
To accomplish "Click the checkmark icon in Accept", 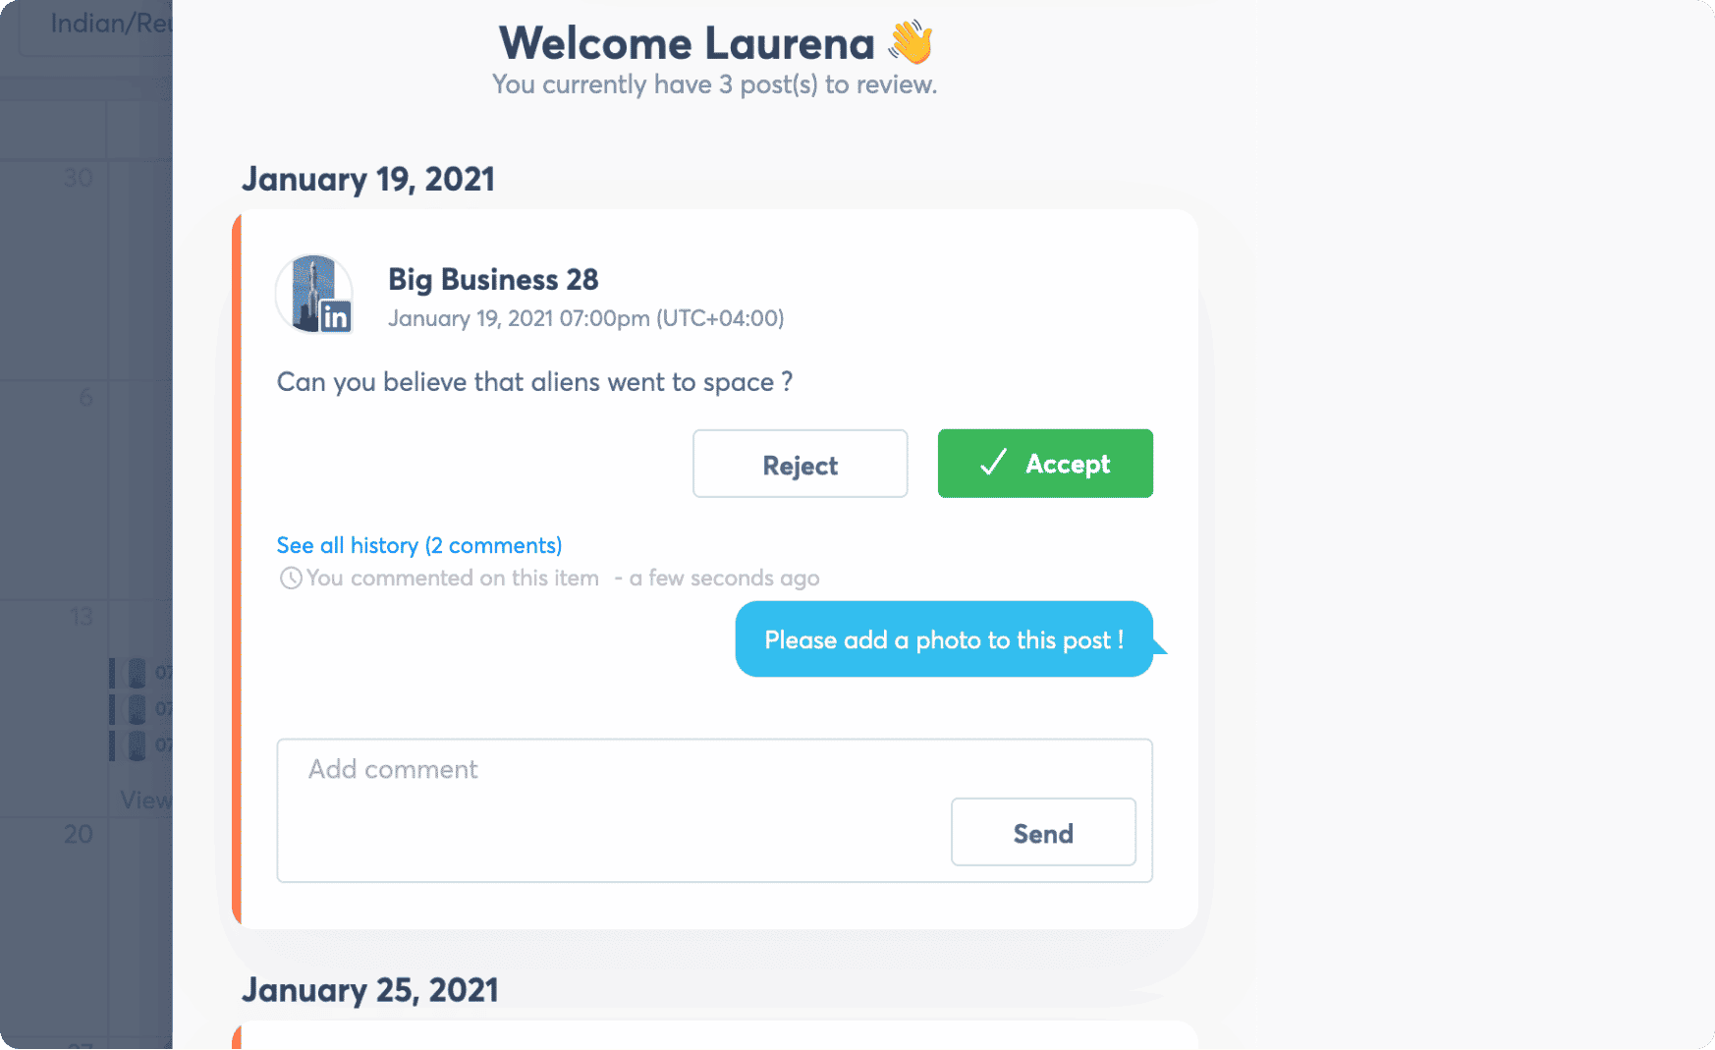I will pos(993,463).
